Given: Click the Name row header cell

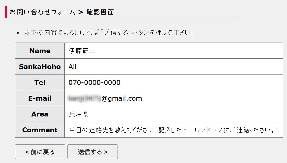Looking at the screenshot, I should 40,51.
